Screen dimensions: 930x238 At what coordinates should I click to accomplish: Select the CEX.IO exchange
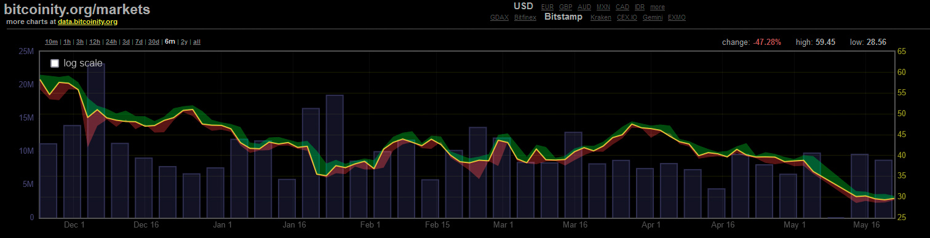627,17
